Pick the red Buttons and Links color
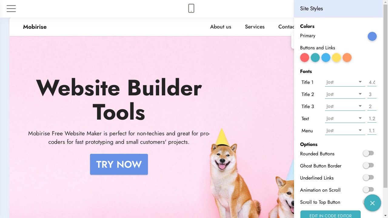This screenshot has height=218, width=388. point(305,58)
